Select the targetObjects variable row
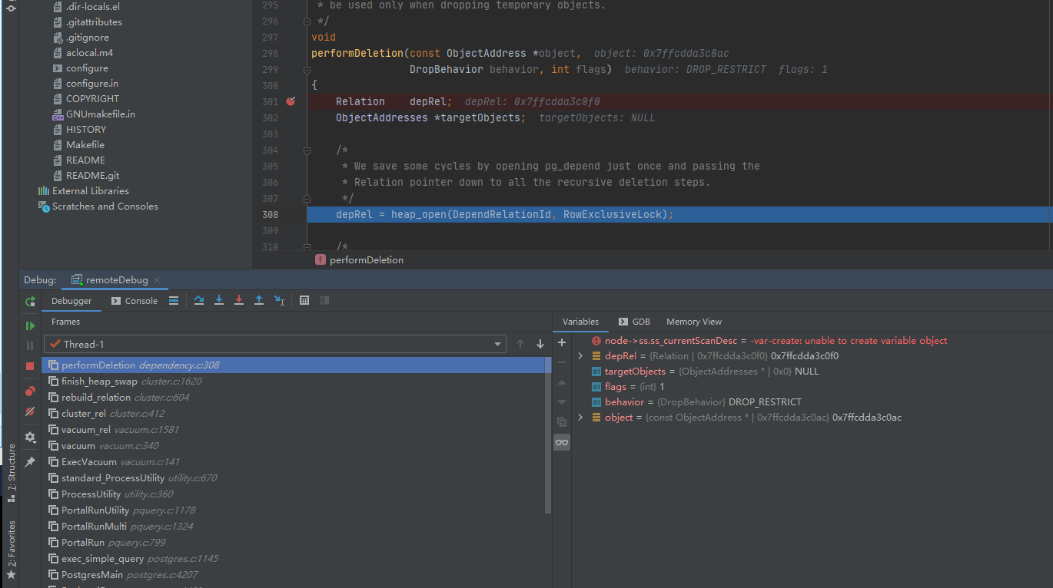This screenshot has width=1053, height=588. pyautogui.click(x=812, y=372)
